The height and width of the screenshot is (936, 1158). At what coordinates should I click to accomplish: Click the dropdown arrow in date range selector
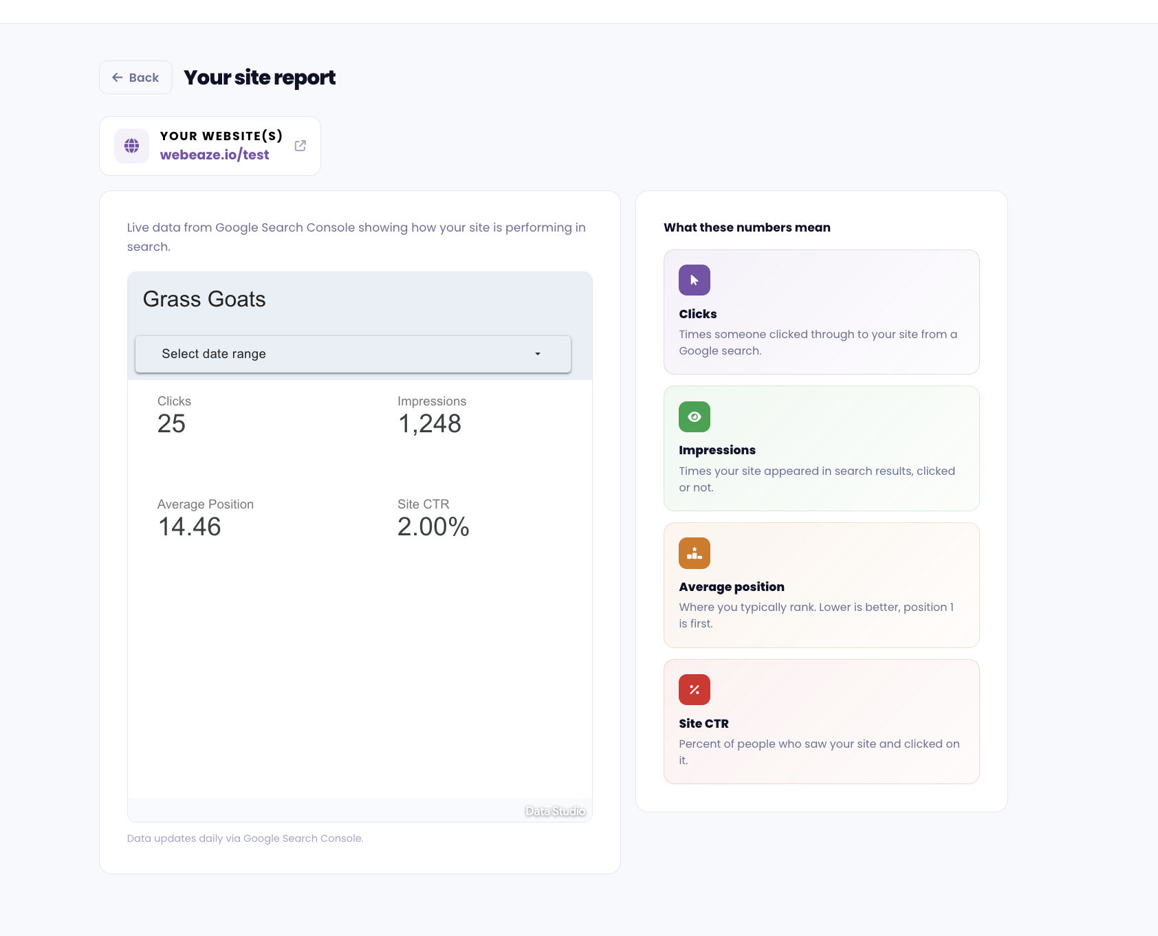pyautogui.click(x=538, y=354)
